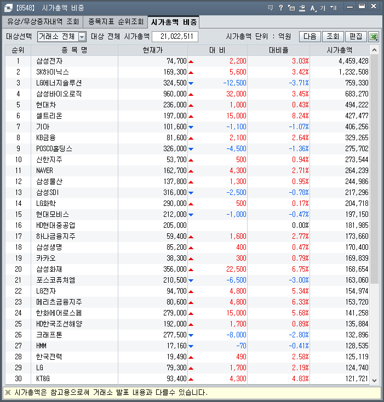Click the total market cap field 21,022,511
The height and width of the screenshot is (402, 384).
175,37
